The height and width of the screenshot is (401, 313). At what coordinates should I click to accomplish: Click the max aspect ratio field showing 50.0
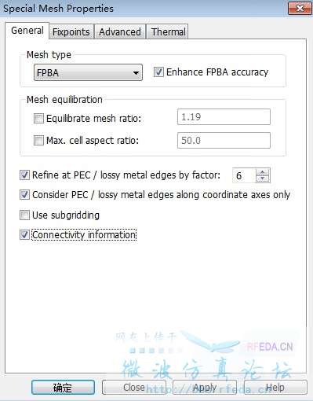click(224, 140)
